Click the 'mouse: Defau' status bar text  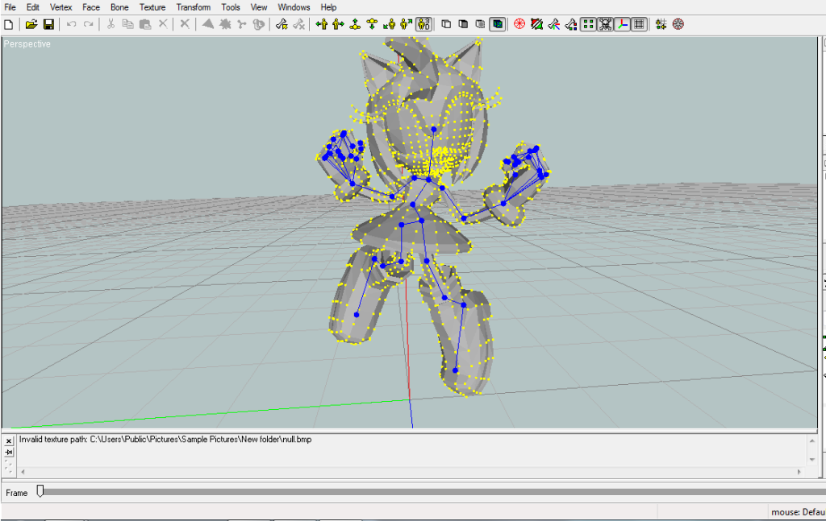point(798,512)
